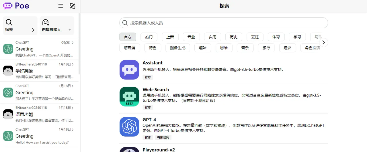Image resolution: width=367 pixels, height=152 pixels.
Task: Click the 官方 badge under GPT-4
Action: pyautogui.click(x=148, y=137)
